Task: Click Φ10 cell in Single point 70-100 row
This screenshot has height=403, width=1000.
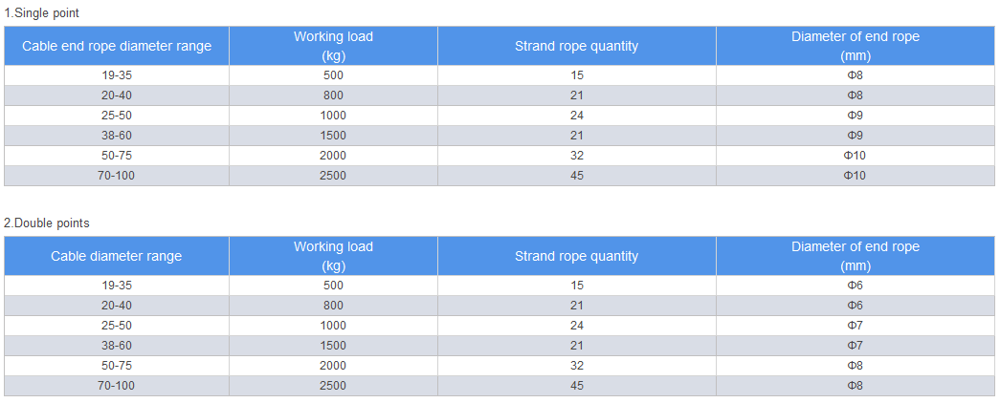Action: pos(856,176)
